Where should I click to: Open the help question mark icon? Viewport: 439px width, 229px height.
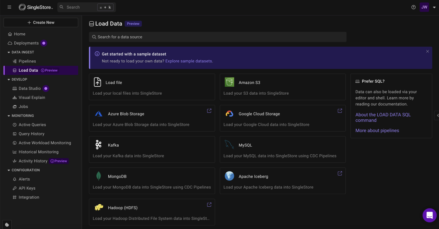pyautogui.click(x=413, y=7)
